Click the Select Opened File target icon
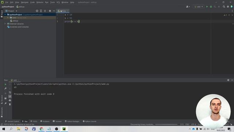This screenshot has height=132, width=234. click(x=37, y=11)
